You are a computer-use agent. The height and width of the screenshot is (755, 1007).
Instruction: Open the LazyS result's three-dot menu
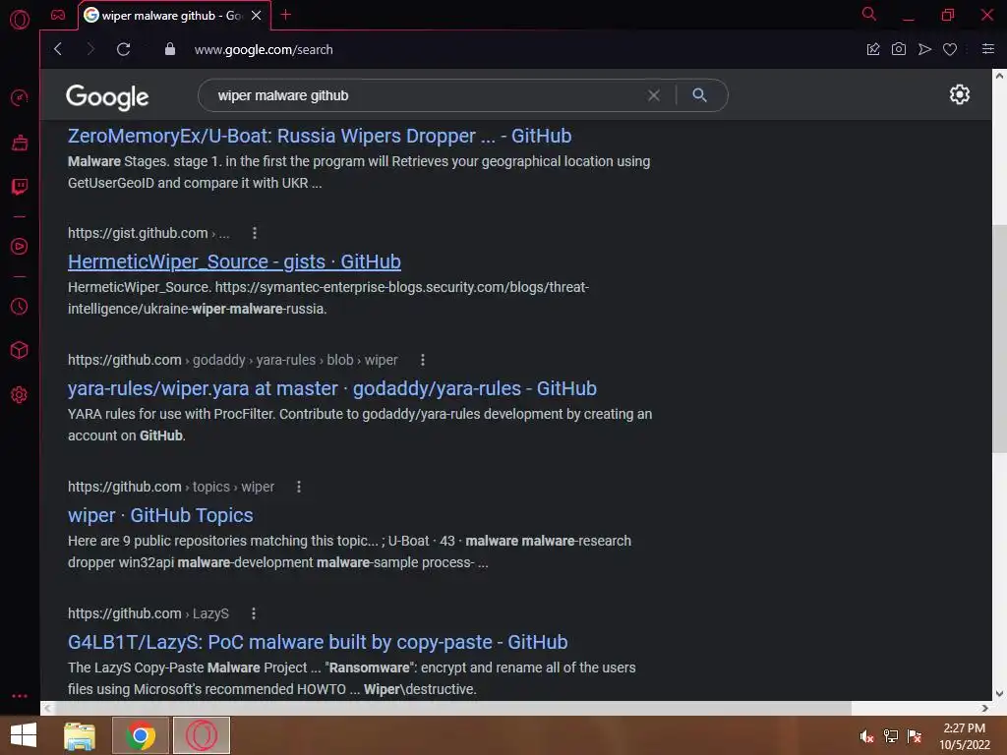(x=254, y=613)
